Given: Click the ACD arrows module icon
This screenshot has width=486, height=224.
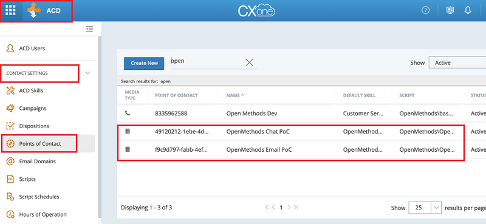Looking at the screenshot, I should (x=34, y=10).
